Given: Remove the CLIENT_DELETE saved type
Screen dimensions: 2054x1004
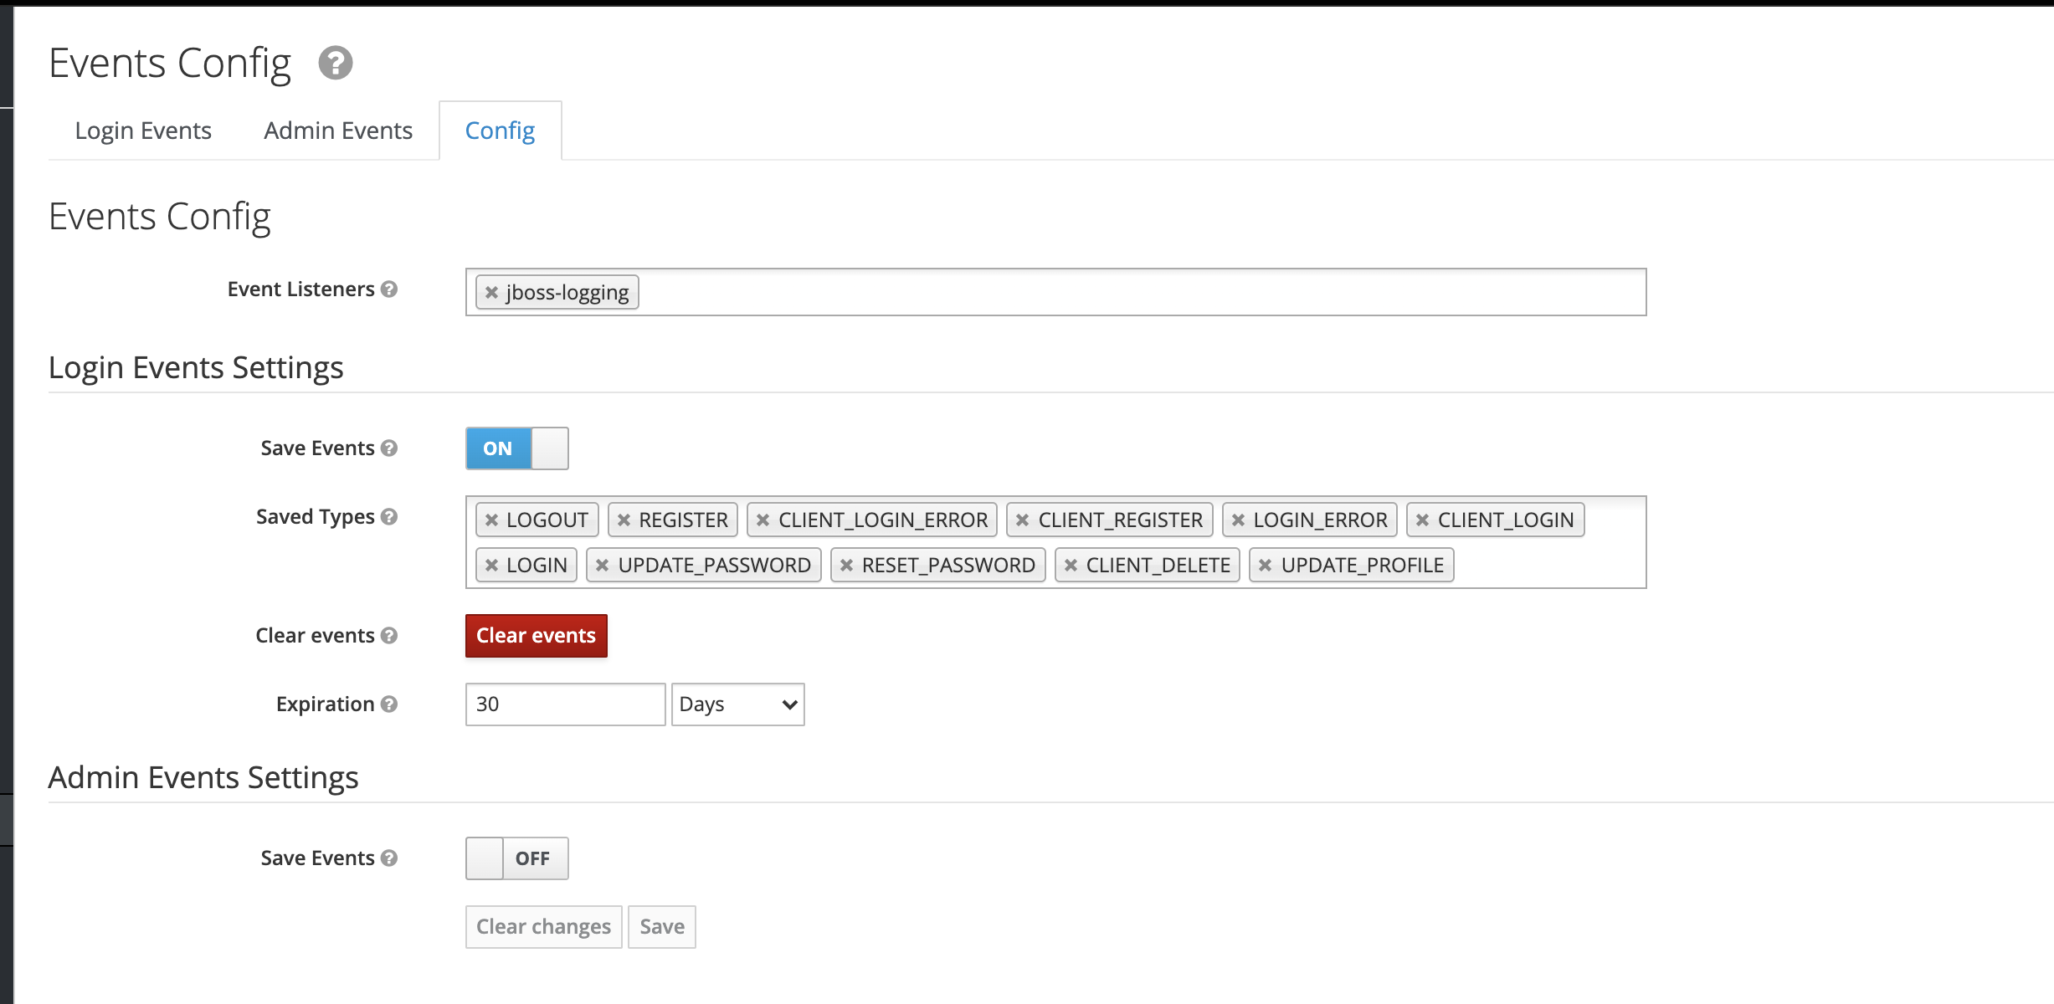Looking at the screenshot, I should [1071, 566].
